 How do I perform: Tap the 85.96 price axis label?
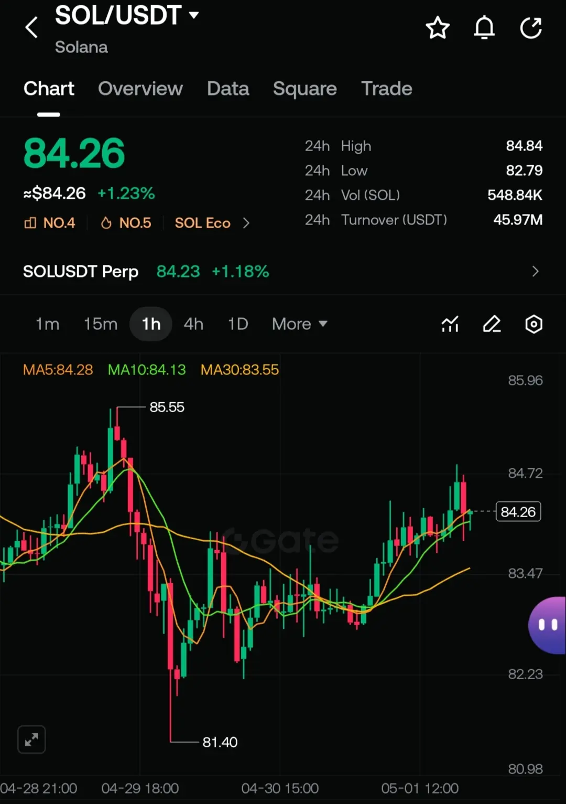(525, 380)
